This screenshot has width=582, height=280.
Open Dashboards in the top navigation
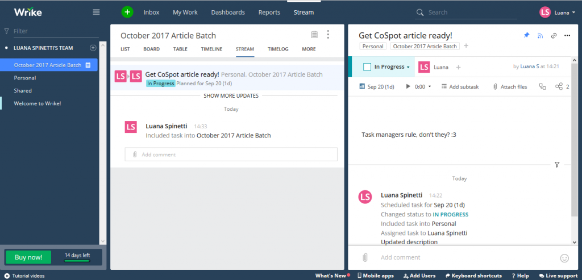(228, 12)
